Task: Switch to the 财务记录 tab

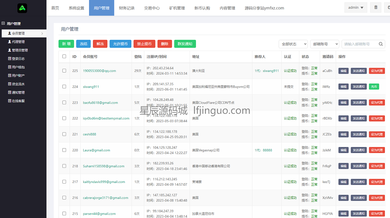Action: click(x=127, y=8)
